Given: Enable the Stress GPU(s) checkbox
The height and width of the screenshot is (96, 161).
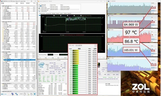Looking at the screenshot, I should tap(41, 11).
